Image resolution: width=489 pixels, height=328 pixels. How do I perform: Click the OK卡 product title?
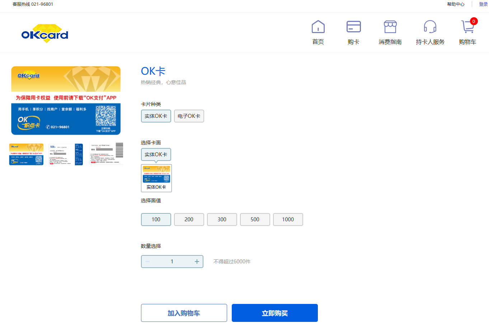click(153, 71)
